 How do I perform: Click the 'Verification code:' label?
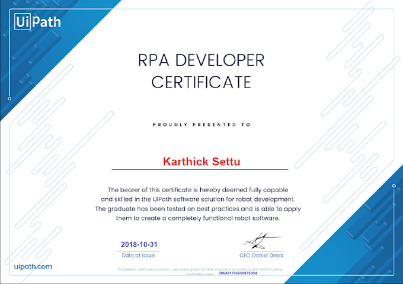[x=200, y=274]
